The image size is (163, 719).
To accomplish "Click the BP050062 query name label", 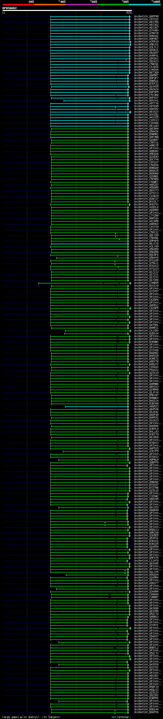I will (x=9, y=8).
